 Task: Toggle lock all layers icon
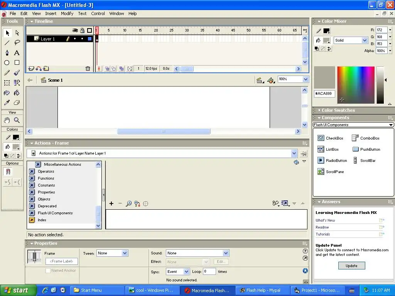pyautogui.click(x=82, y=30)
